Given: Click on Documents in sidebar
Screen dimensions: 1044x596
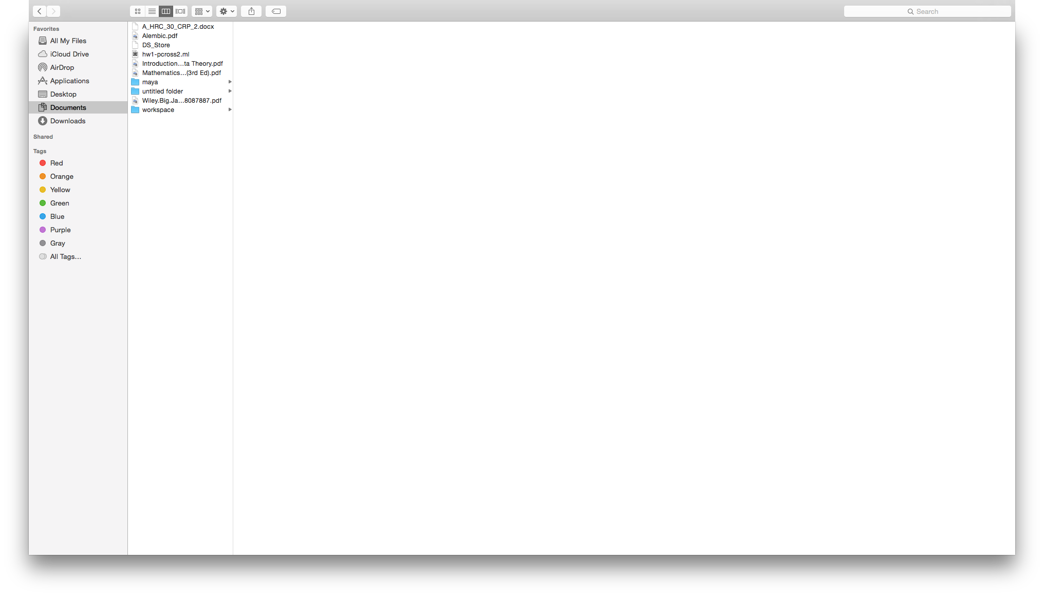Looking at the screenshot, I should point(67,107).
